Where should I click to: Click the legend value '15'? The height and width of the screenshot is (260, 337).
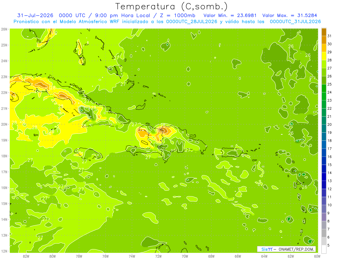329,165
